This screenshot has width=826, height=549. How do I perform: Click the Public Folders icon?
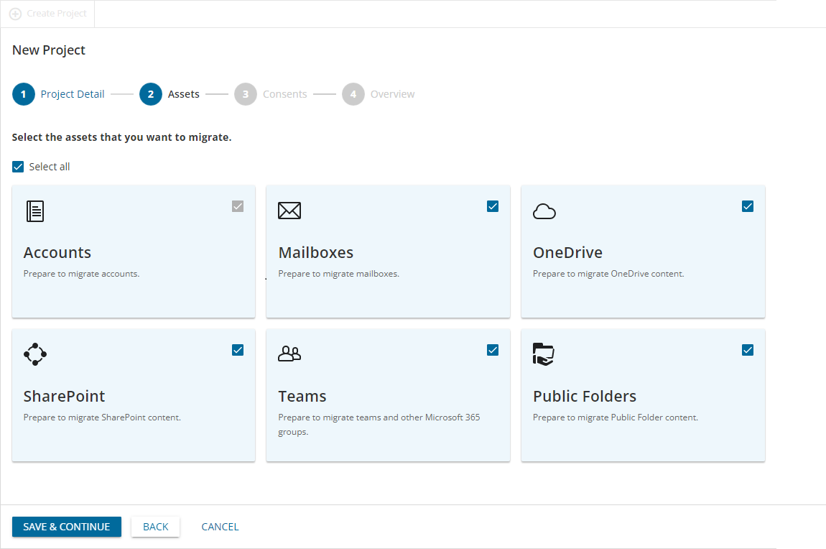[544, 354]
